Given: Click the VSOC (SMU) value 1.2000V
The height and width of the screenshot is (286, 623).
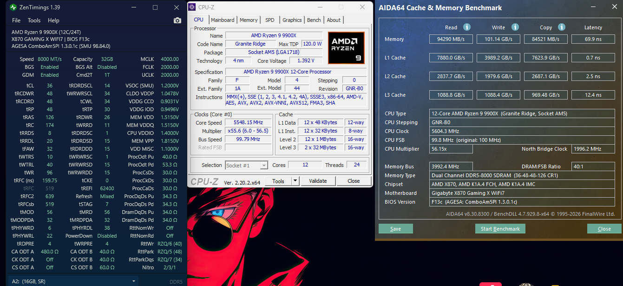Looking at the screenshot, I should pos(170,86).
